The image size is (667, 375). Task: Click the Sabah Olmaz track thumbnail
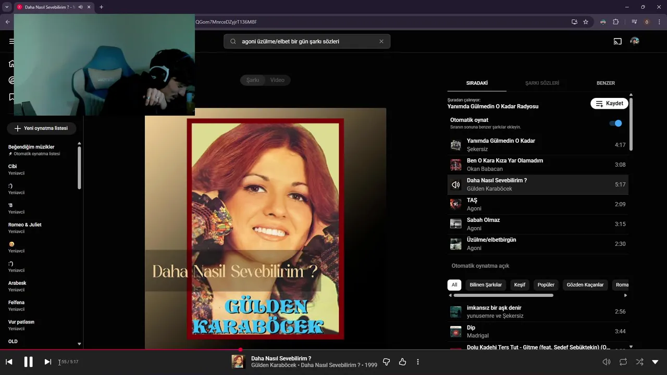pos(455,224)
